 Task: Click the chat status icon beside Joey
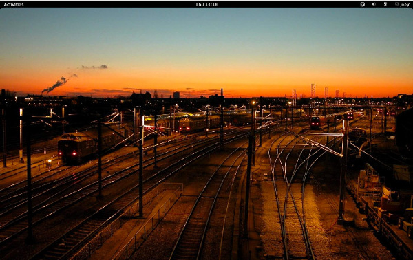pyautogui.click(x=397, y=4)
